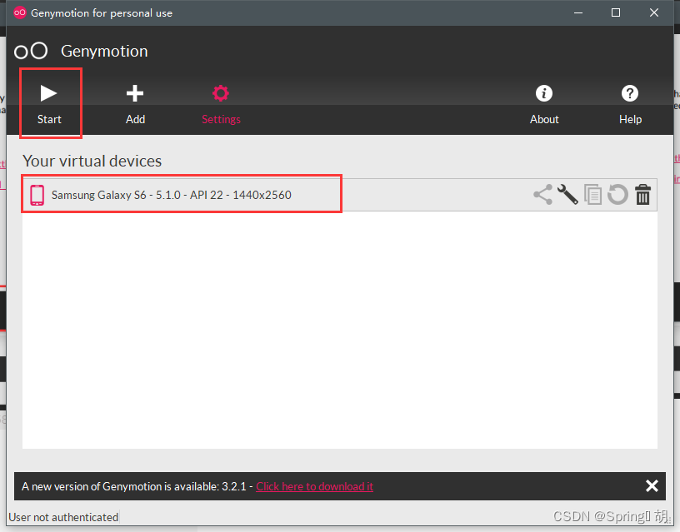Viewport: 680px width, 532px height.
Task: Open Genymotion Help
Action: pos(630,104)
